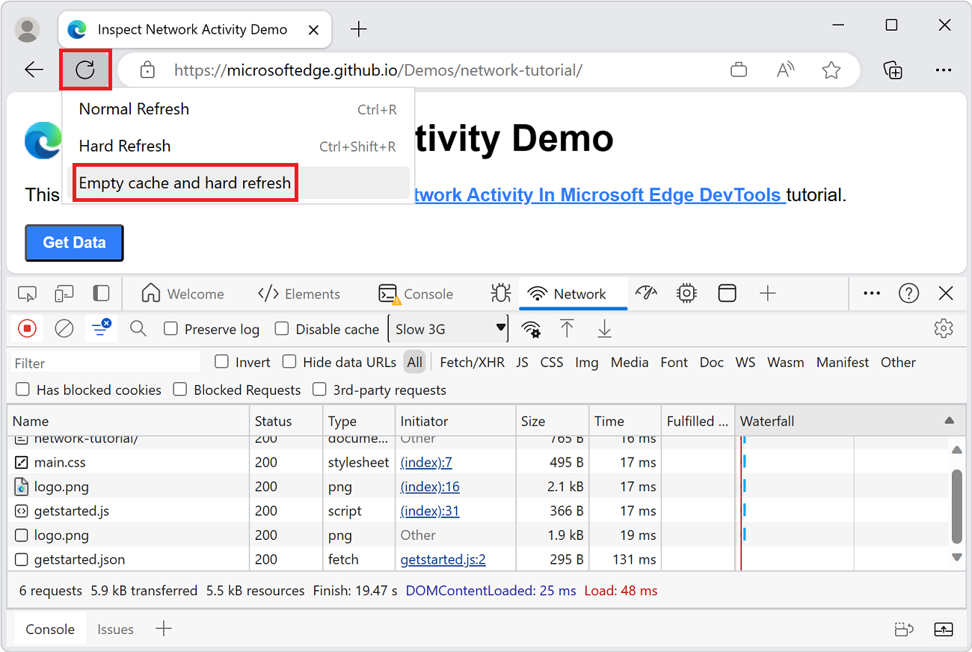Open the Sources bug icon tool
Image resolution: width=972 pixels, height=652 pixels.
[500, 294]
